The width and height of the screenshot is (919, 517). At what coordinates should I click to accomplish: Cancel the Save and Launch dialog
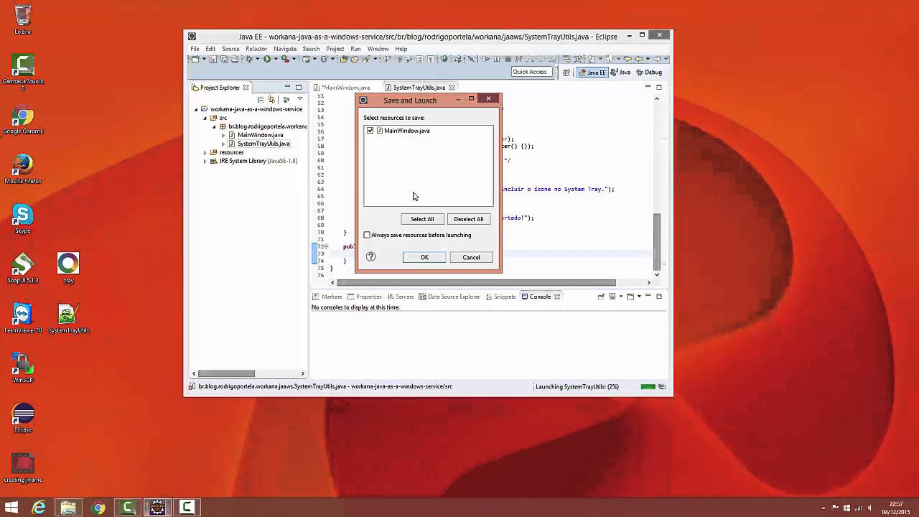471,257
